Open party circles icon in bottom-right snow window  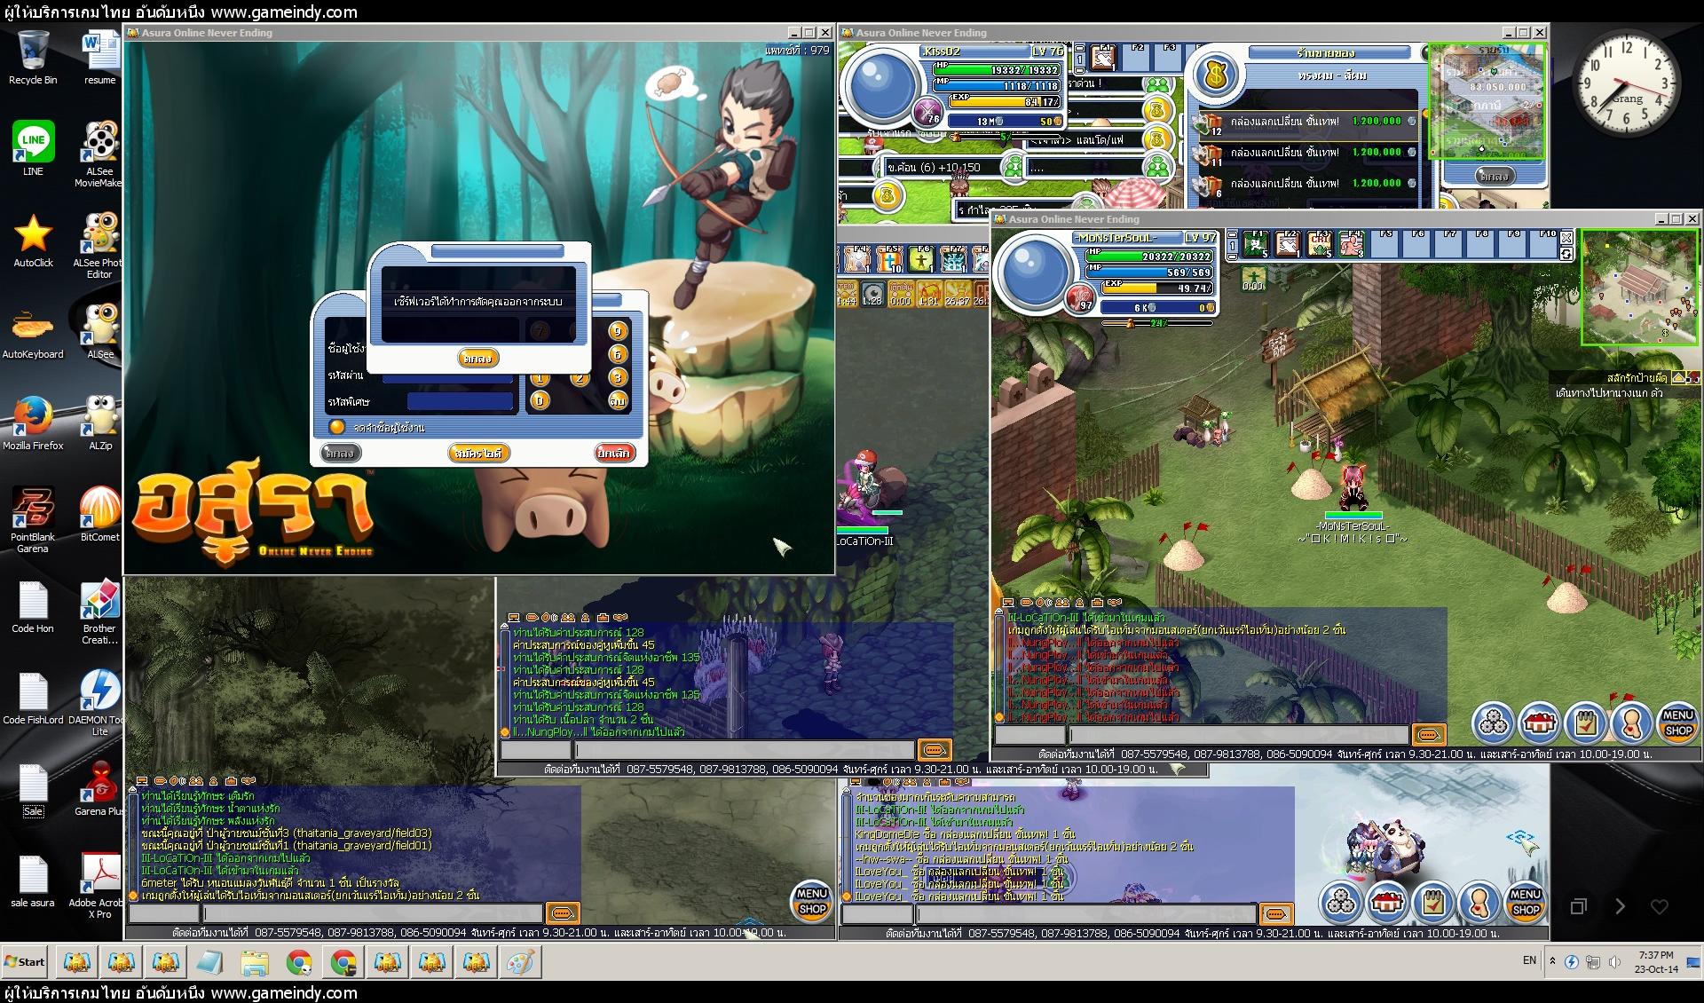[x=1341, y=903]
